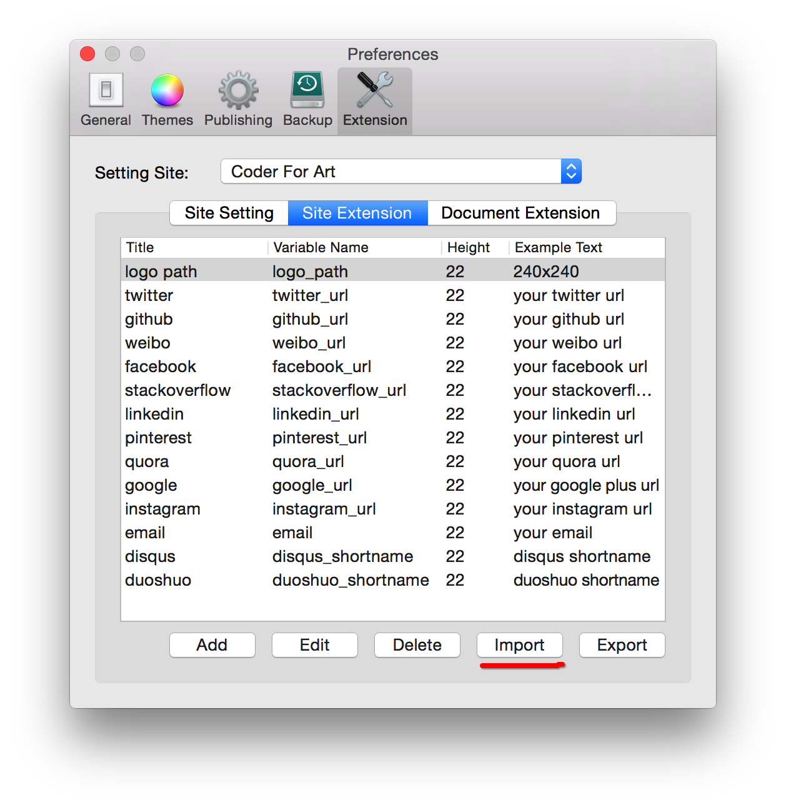Select the 'pinterest' row title
Image resolution: width=786 pixels, height=808 pixels.
click(158, 438)
